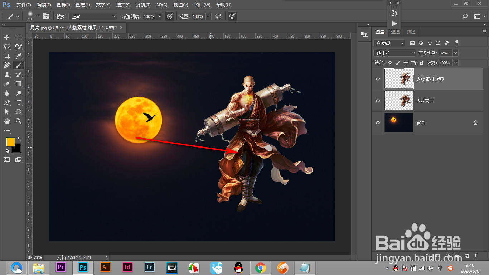Select the Zoom tool in toolbar
This screenshot has width=489, height=275.
coord(19,121)
